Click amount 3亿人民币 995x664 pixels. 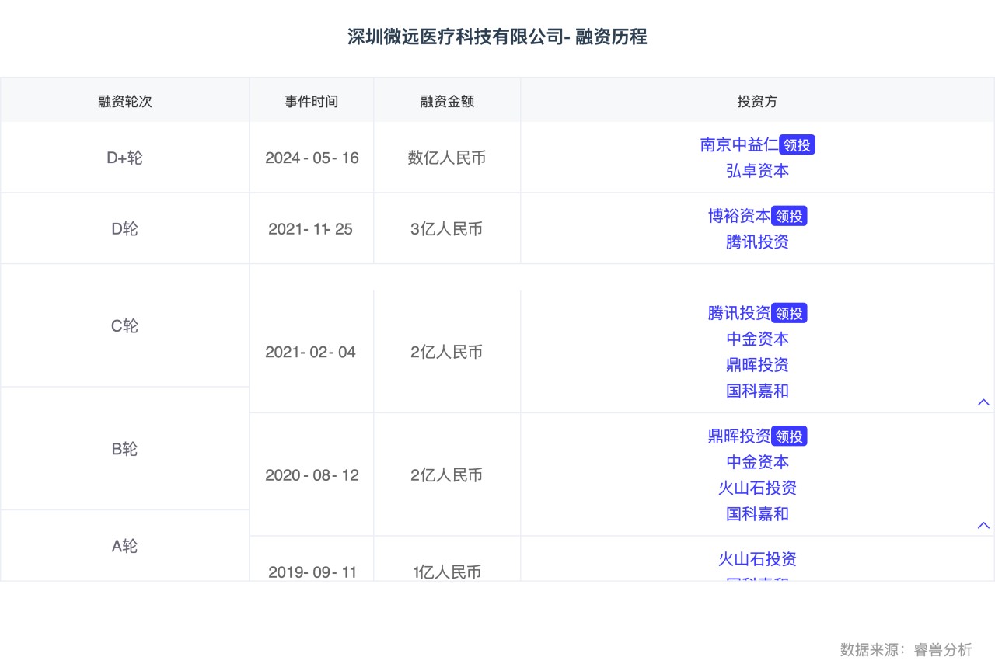pyautogui.click(x=447, y=229)
